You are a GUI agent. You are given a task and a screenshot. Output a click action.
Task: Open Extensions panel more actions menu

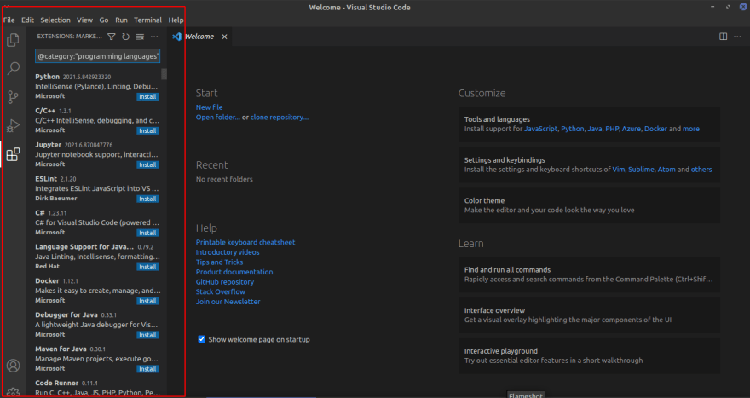tap(154, 37)
